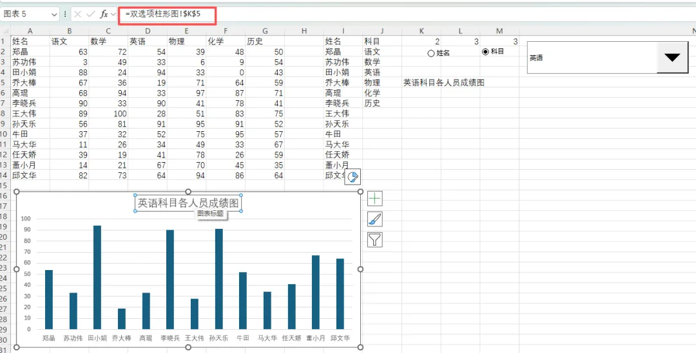Select row header 5
This screenshot has height=353, width=696.
5,82
